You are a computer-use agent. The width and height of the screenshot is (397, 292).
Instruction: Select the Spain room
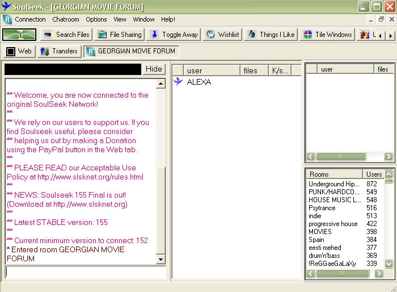point(316,240)
